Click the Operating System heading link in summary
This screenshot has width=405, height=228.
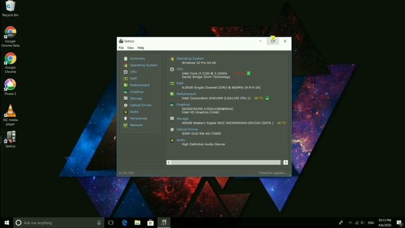(190, 59)
